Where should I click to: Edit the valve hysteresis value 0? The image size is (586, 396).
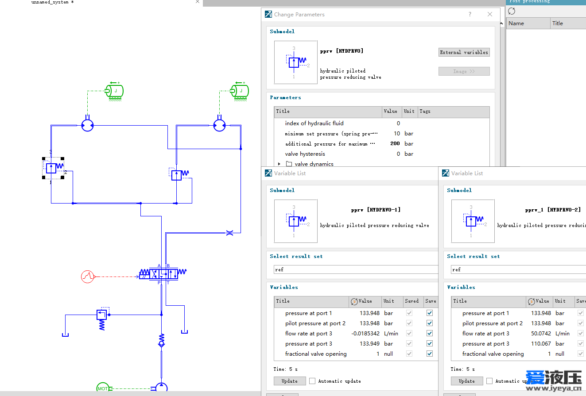point(398,154)
